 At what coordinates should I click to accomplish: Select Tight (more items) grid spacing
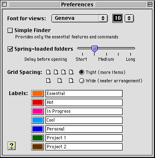(x=82, y=72)
